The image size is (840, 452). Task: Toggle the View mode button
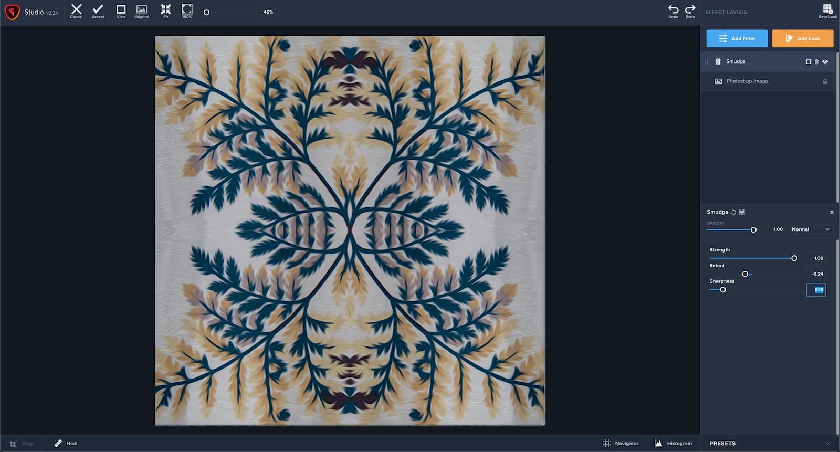[x=121, y=10]
